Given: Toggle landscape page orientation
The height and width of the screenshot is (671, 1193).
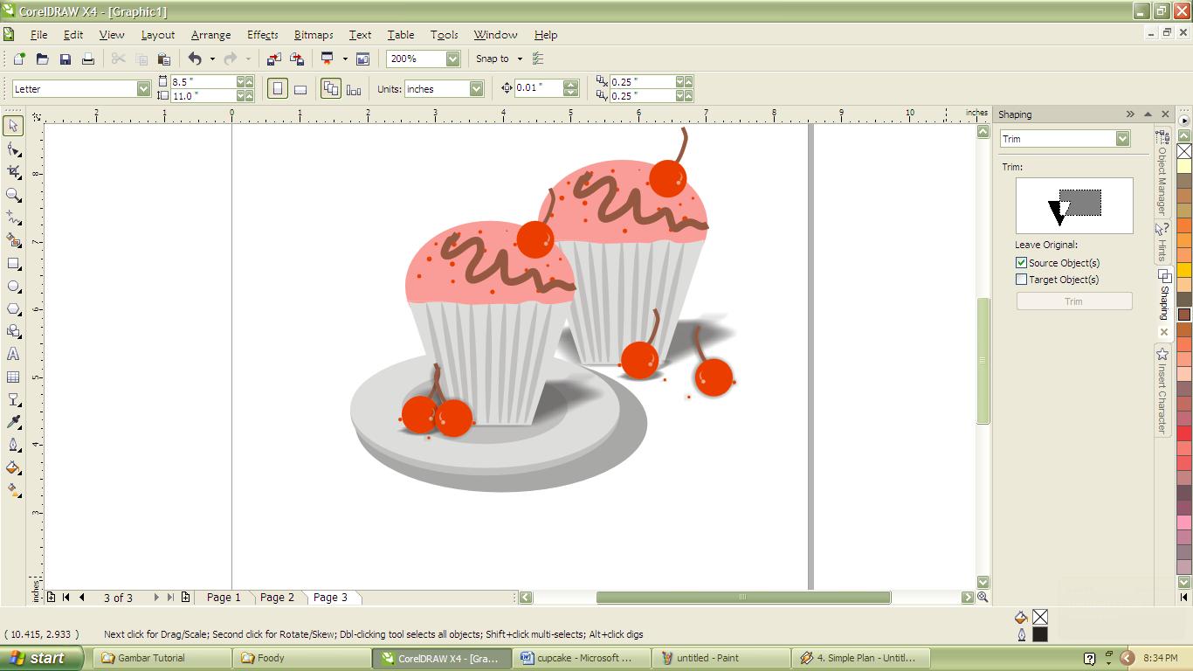Looking at the screenshot, I should click(x=300, y=88).
